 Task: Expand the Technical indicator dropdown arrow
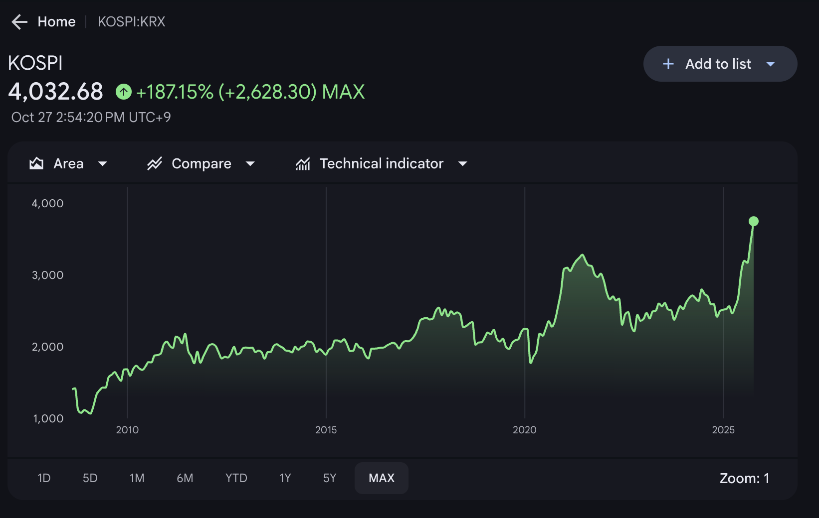coord(463,163)
